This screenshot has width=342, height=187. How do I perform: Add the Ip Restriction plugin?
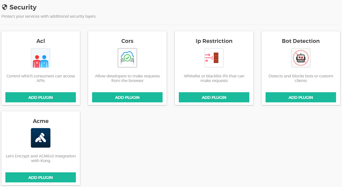click(x=214, y=97)
